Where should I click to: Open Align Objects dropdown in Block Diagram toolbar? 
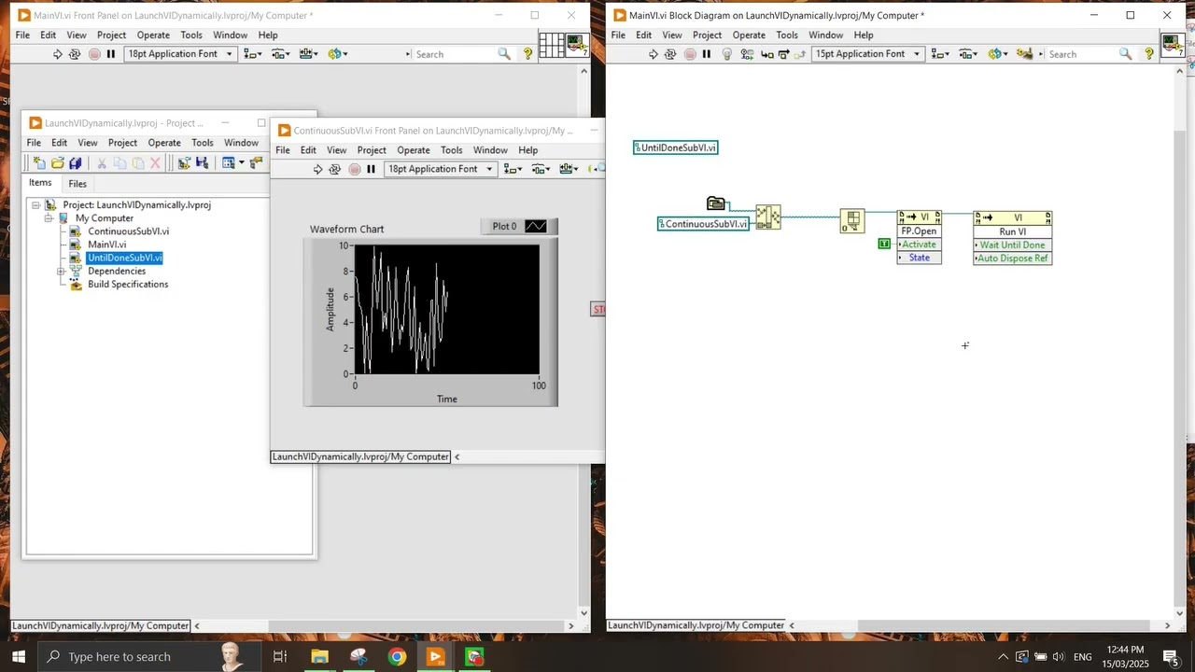coord(939,54)
